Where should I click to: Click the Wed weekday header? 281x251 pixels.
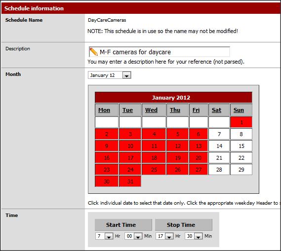tap(151, 110)
